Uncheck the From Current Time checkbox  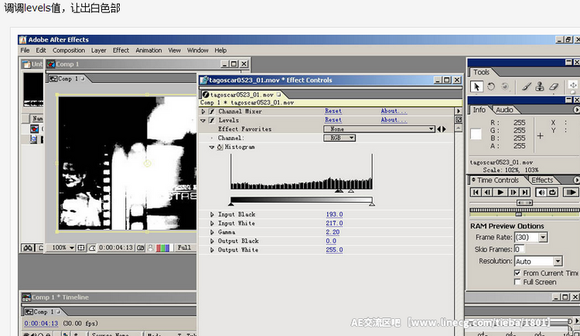(517, 273)
